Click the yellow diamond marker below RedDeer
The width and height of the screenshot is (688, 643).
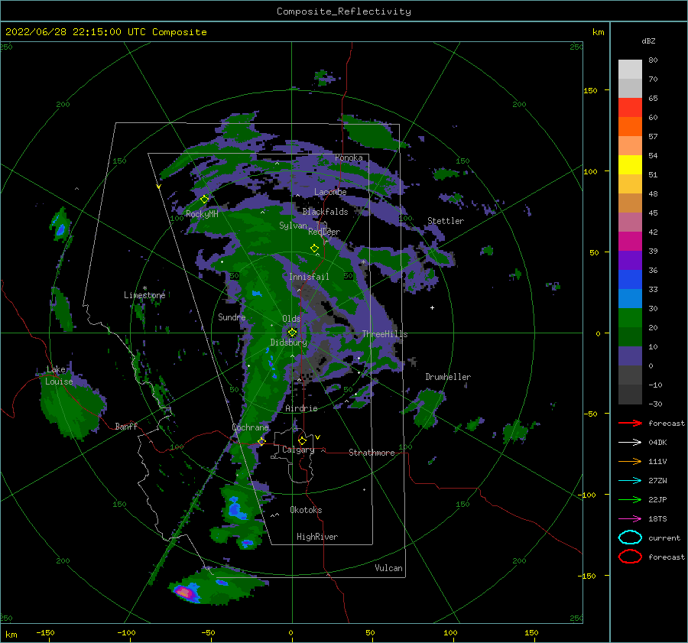(314, 248)
